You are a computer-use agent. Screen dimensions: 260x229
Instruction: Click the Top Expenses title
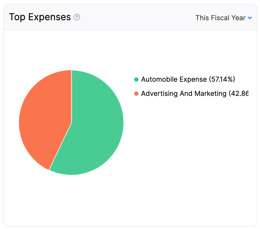point(40,17)
